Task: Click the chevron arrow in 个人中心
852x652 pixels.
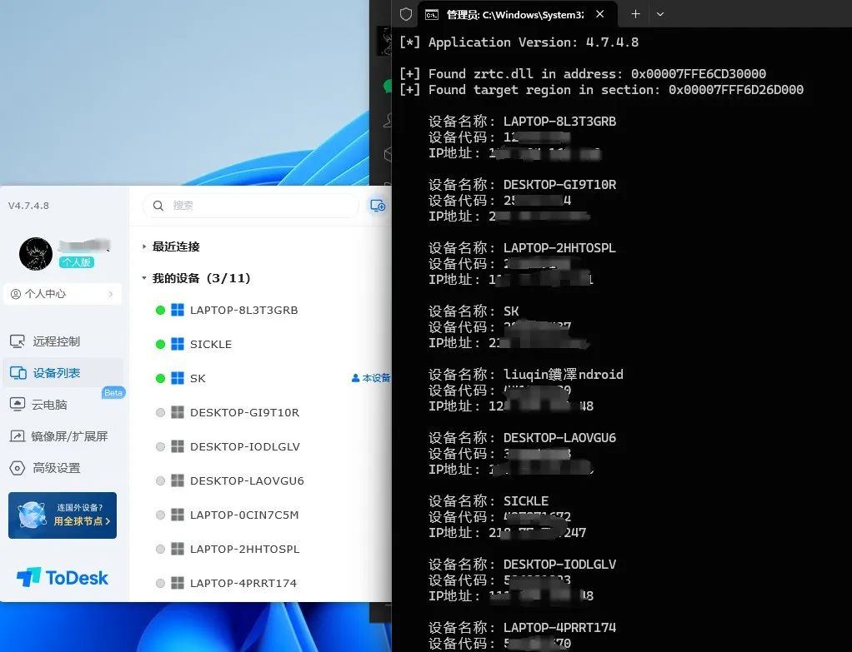Action: 111,294
